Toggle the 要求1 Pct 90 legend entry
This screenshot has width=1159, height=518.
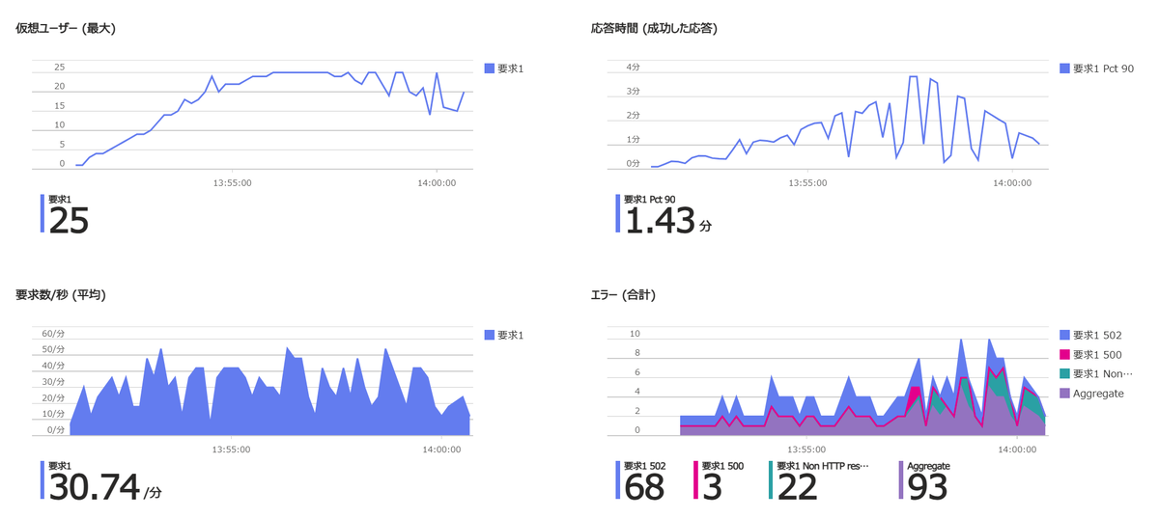pyautogui.click(x=1096, y=68)
